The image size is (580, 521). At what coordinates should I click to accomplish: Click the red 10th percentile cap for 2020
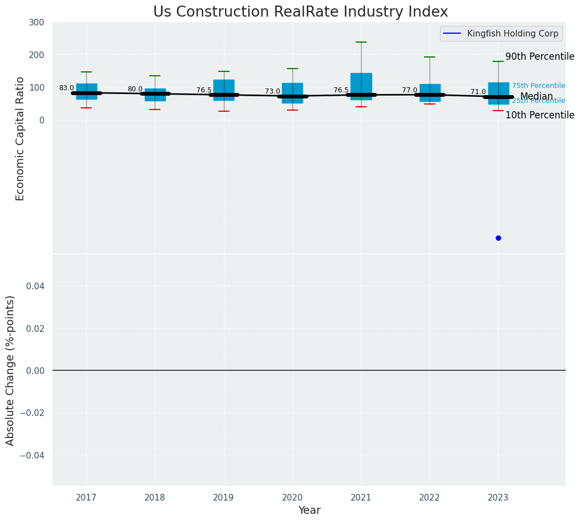[292, 110]
